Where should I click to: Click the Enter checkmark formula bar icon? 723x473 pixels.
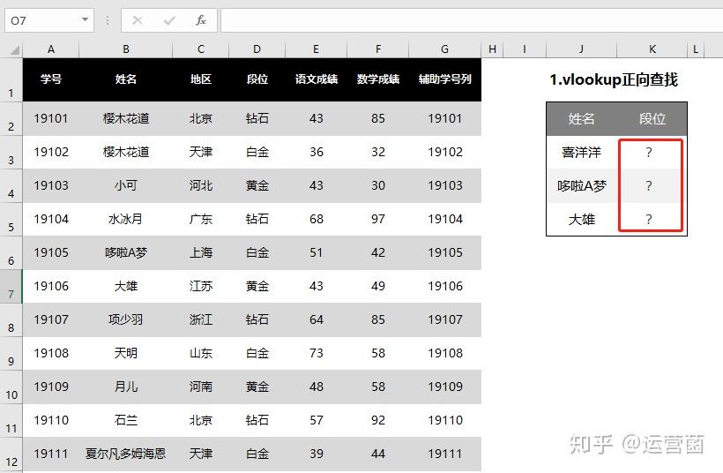click(169, 20)
